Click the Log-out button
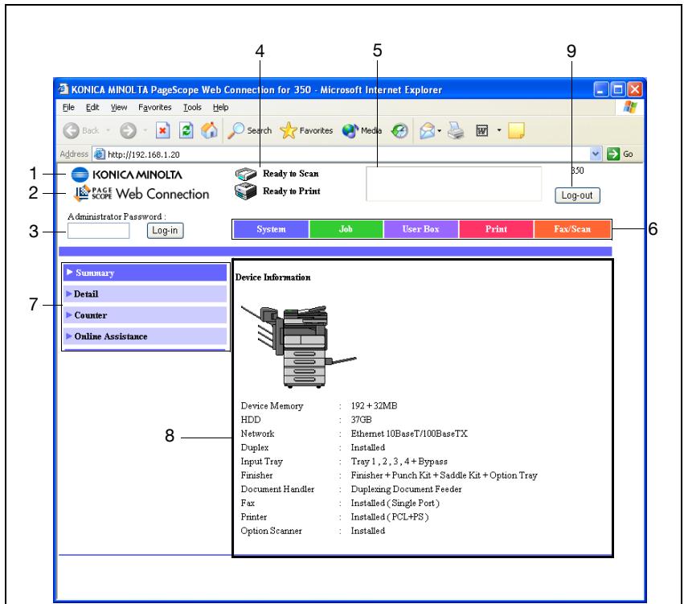The width and height of the screenshot is (684, 604). [577, 195]
